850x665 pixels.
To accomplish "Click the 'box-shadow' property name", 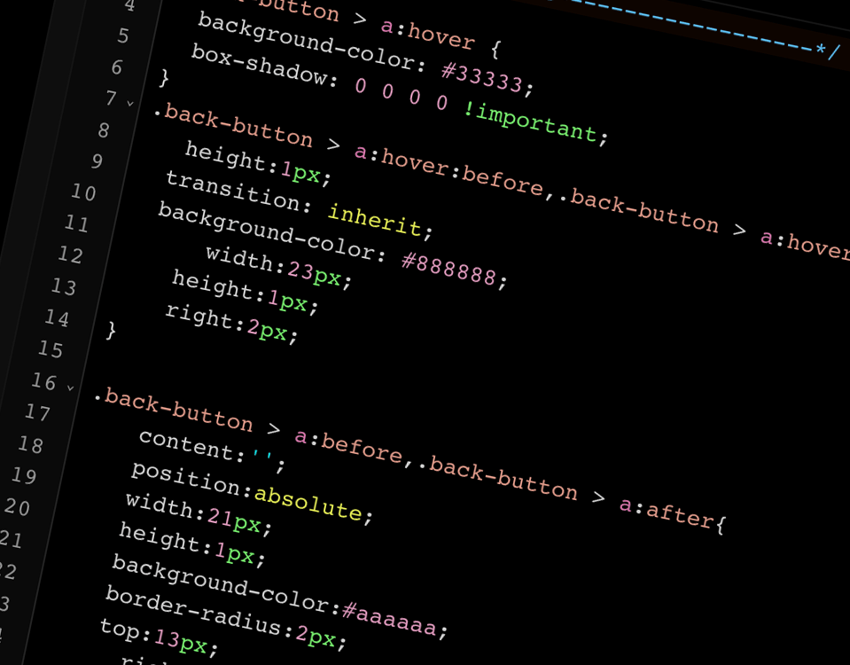I will (x=261, y=67).
